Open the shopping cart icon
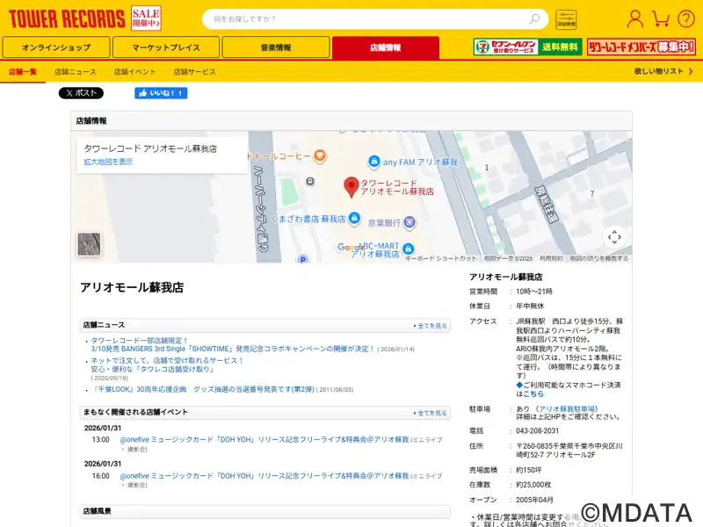Viewport: 703px width, 527px height. click(661, 18)
